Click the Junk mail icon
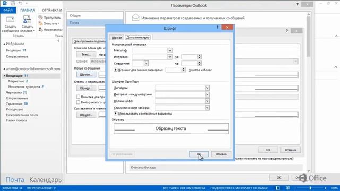Viewport: 340px width, 191px height. pos(40,30)
